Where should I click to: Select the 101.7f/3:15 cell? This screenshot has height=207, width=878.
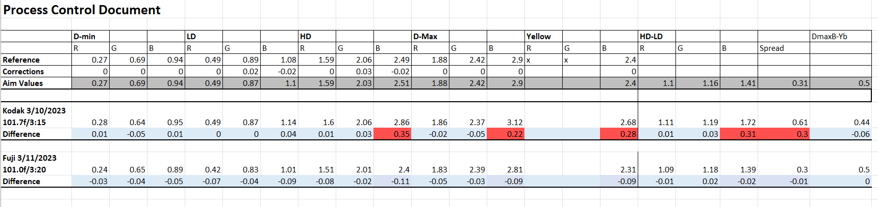click(24, 123)
